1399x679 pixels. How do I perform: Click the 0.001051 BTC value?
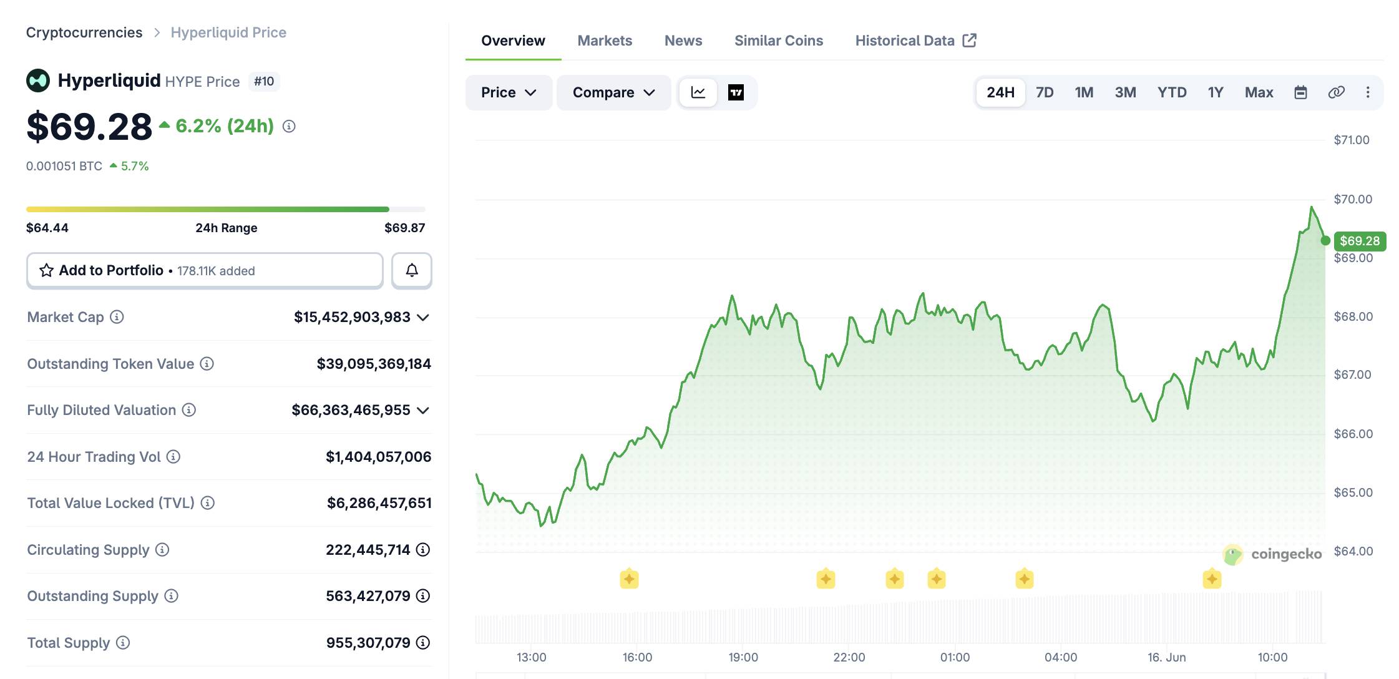tap(64, 166)
